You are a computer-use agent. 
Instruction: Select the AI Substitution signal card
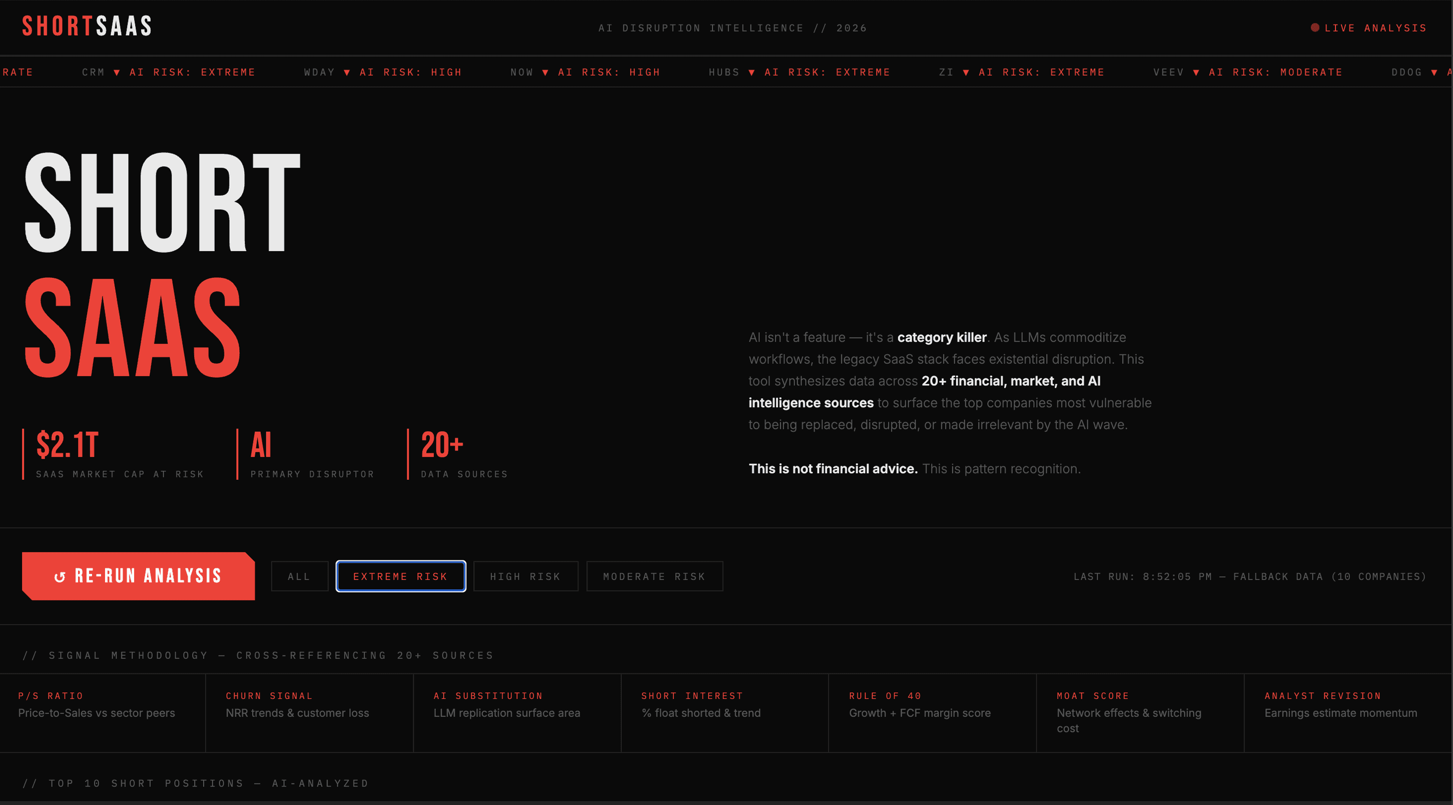tap(517, 712)
